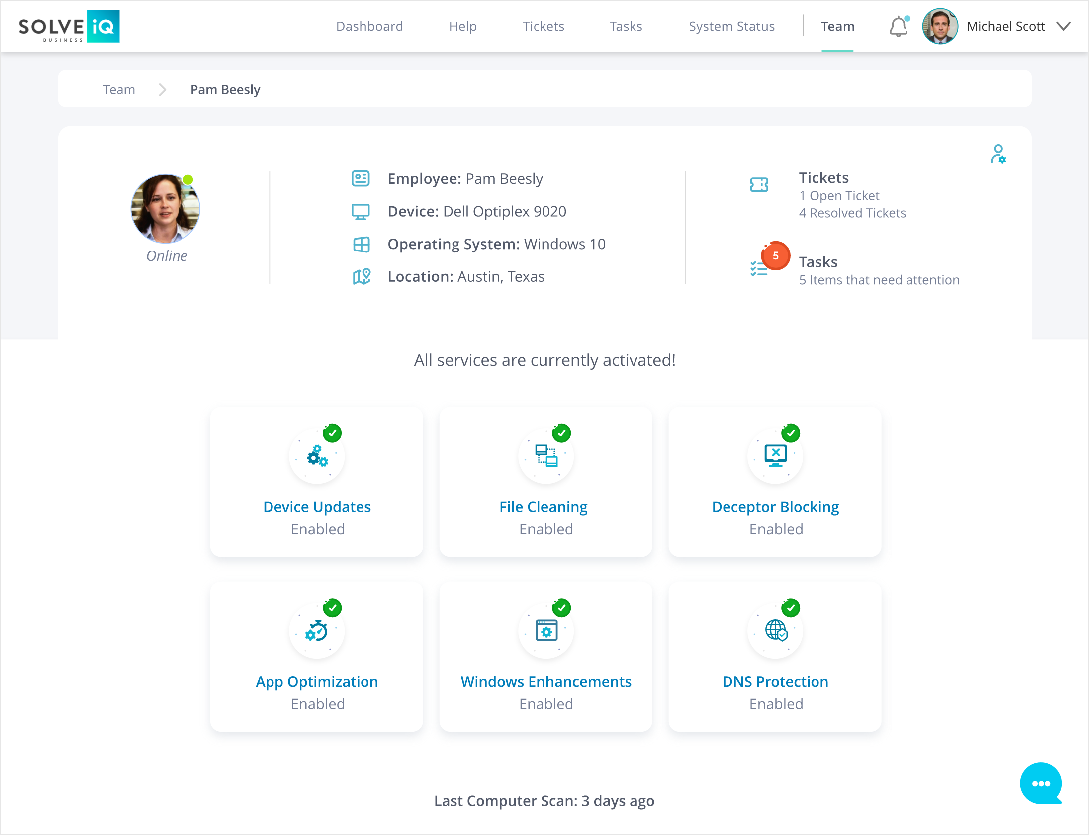Image resolution: width=1089 pixels, height=835 pixels.
Task: Select the Team tab in navigation
Action: click(837, 26)
